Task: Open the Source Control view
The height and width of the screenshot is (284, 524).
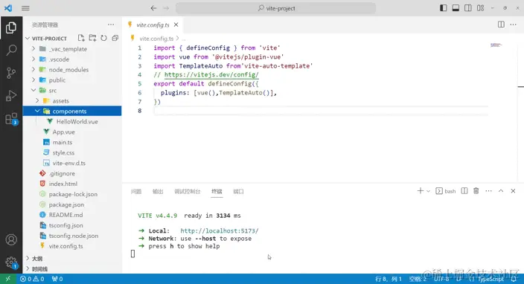Action: pyautogui.click(x=11, y=73)
